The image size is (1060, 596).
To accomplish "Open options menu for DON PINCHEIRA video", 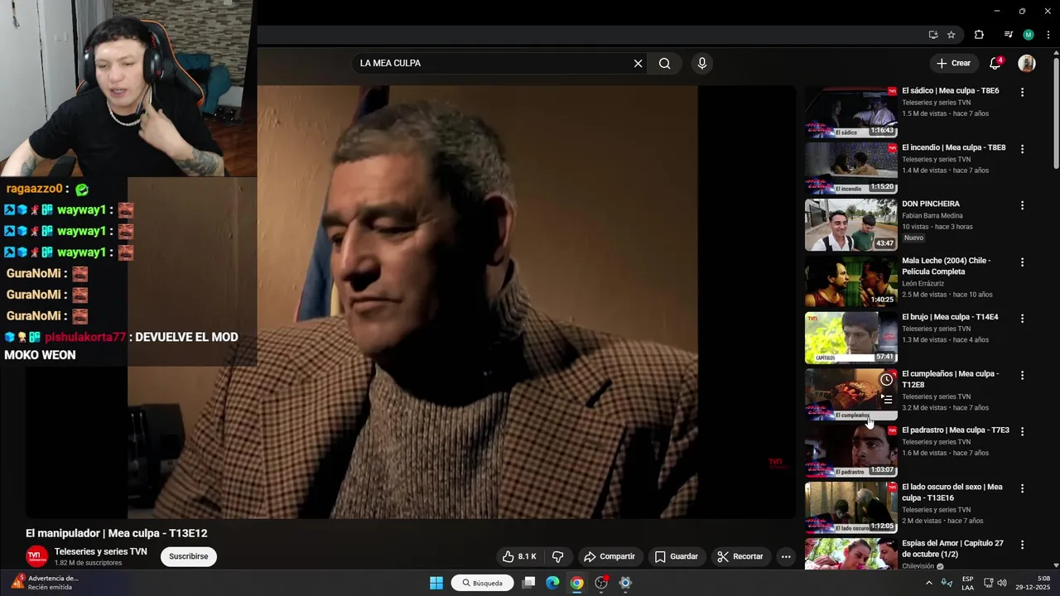I will 1022,205.
